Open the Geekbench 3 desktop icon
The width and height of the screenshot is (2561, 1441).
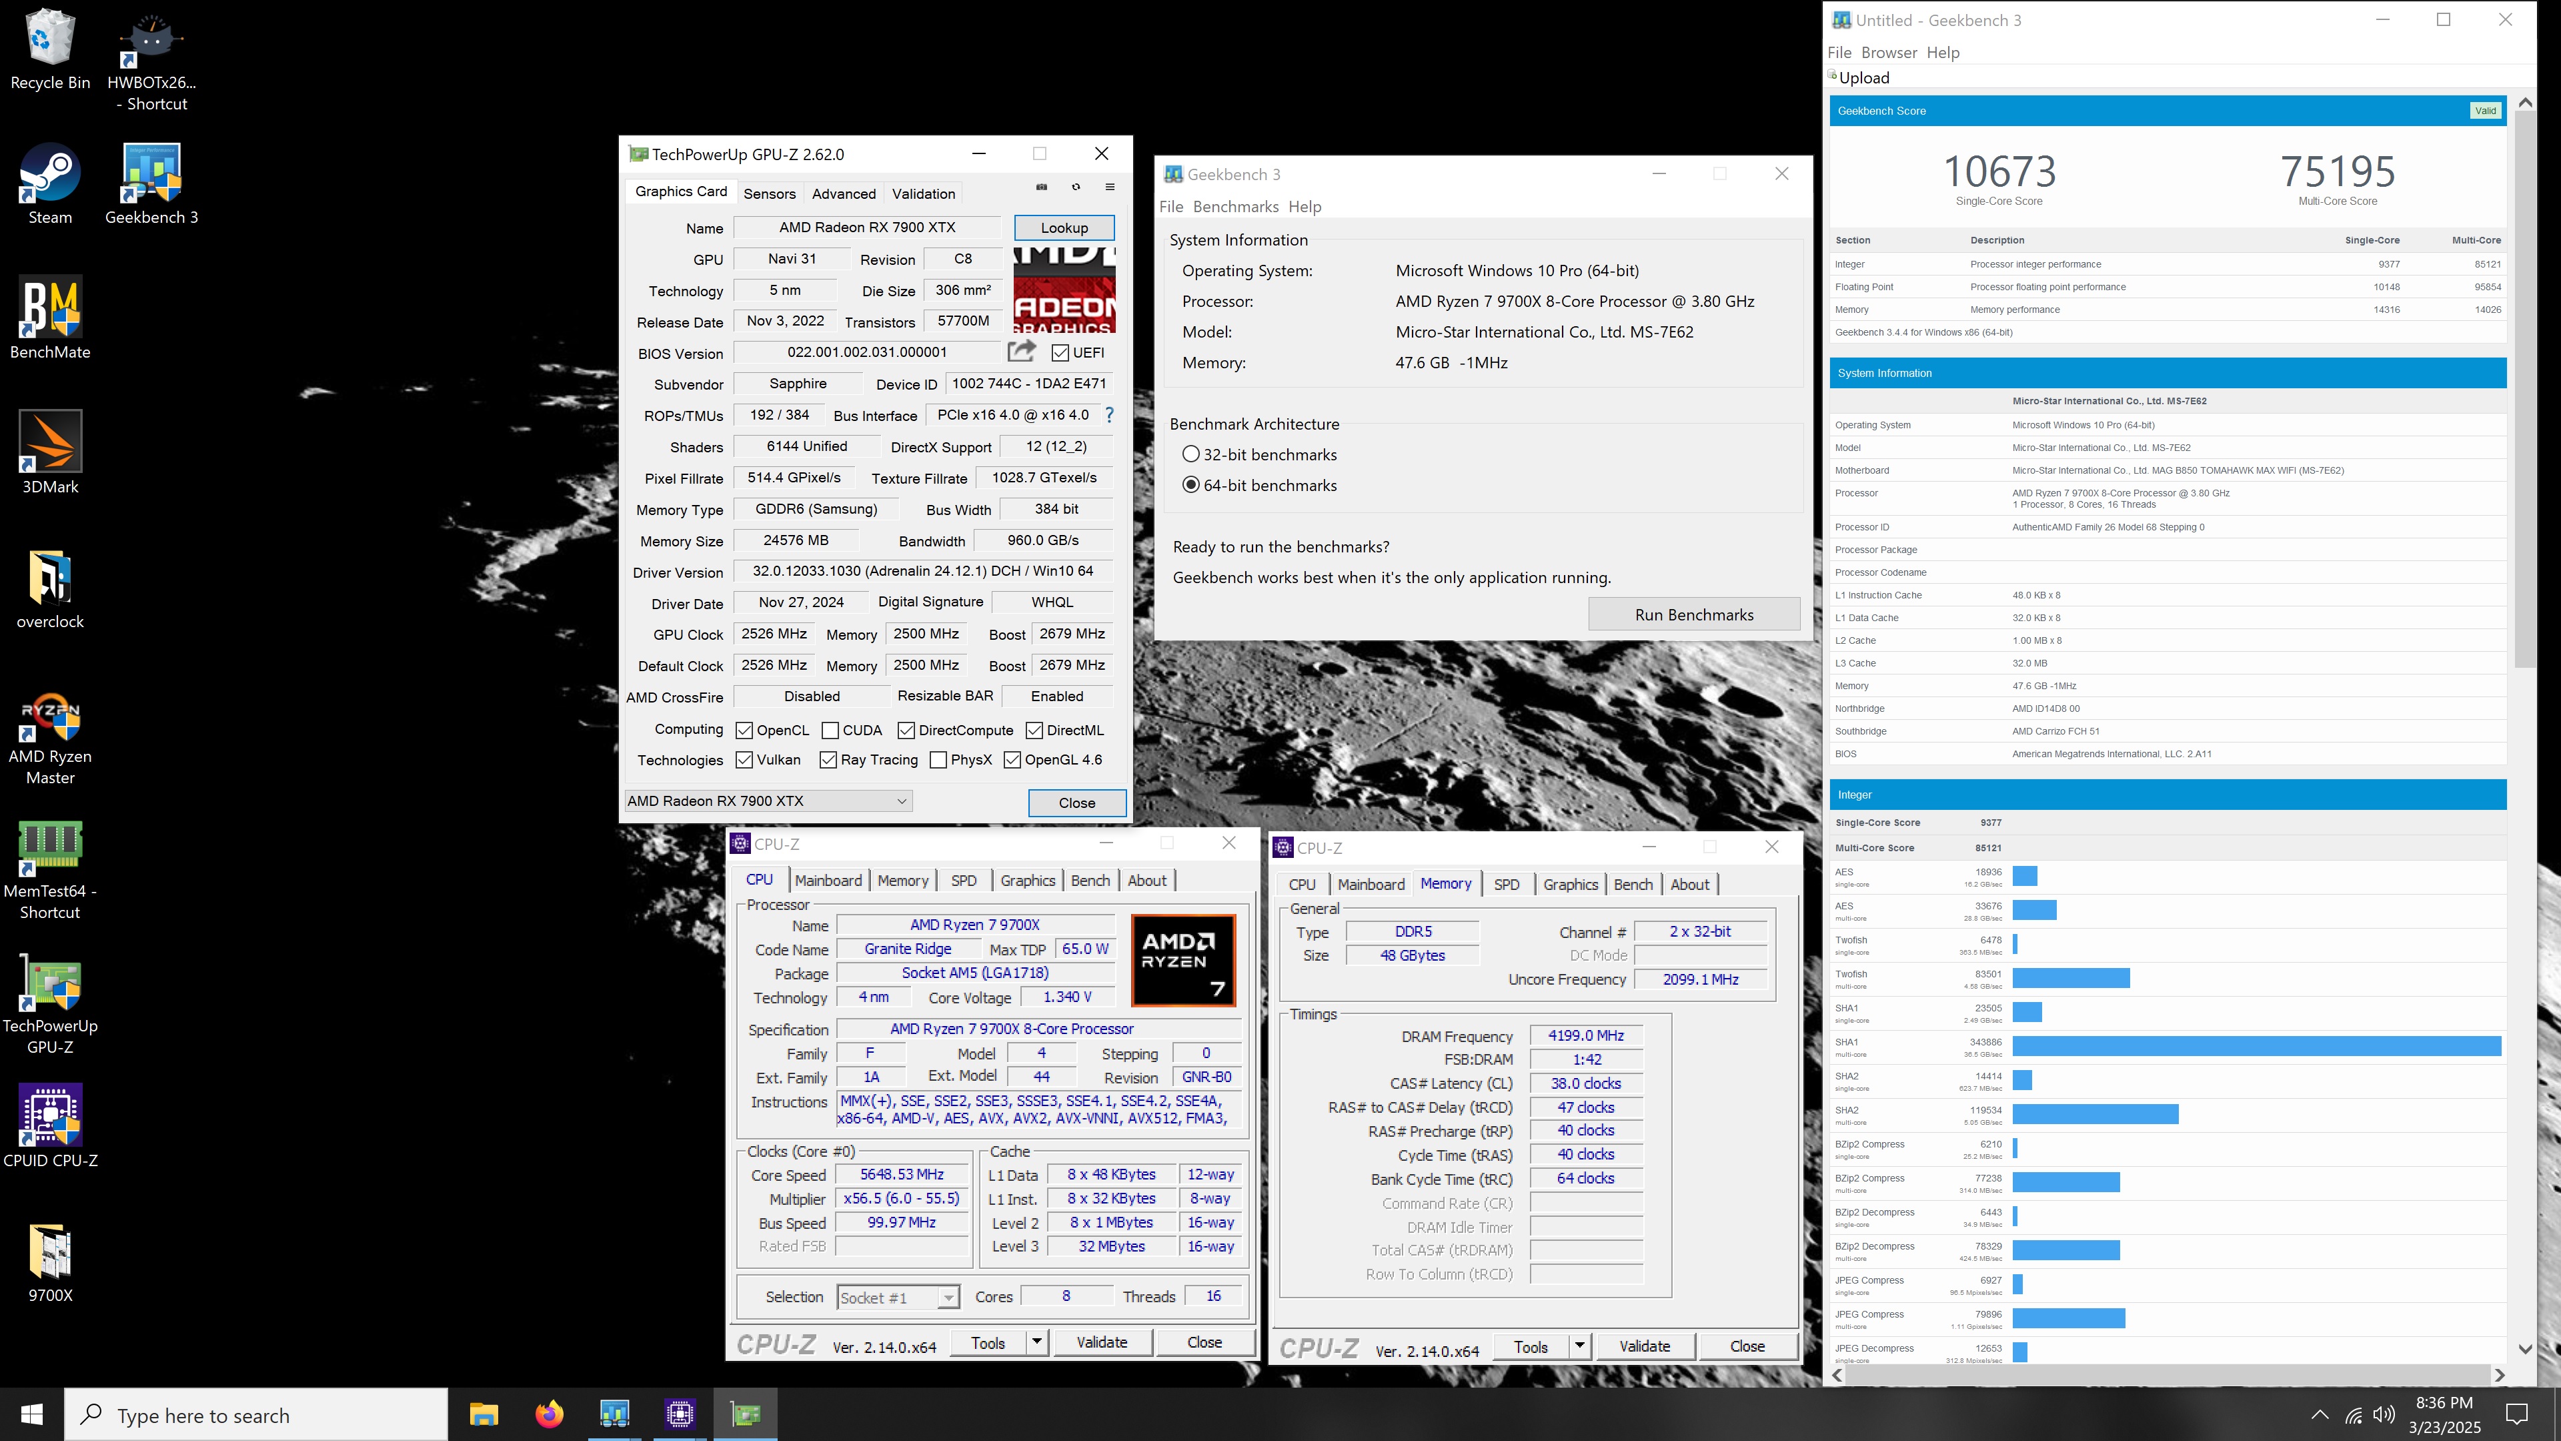(x=151, y=184)
